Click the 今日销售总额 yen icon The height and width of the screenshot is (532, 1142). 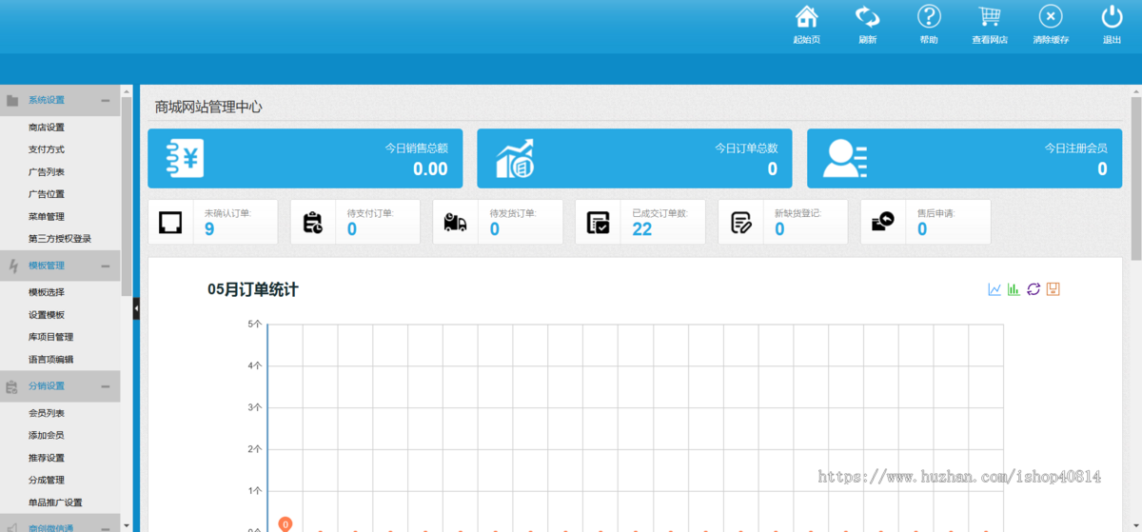(x=184, y=159)
